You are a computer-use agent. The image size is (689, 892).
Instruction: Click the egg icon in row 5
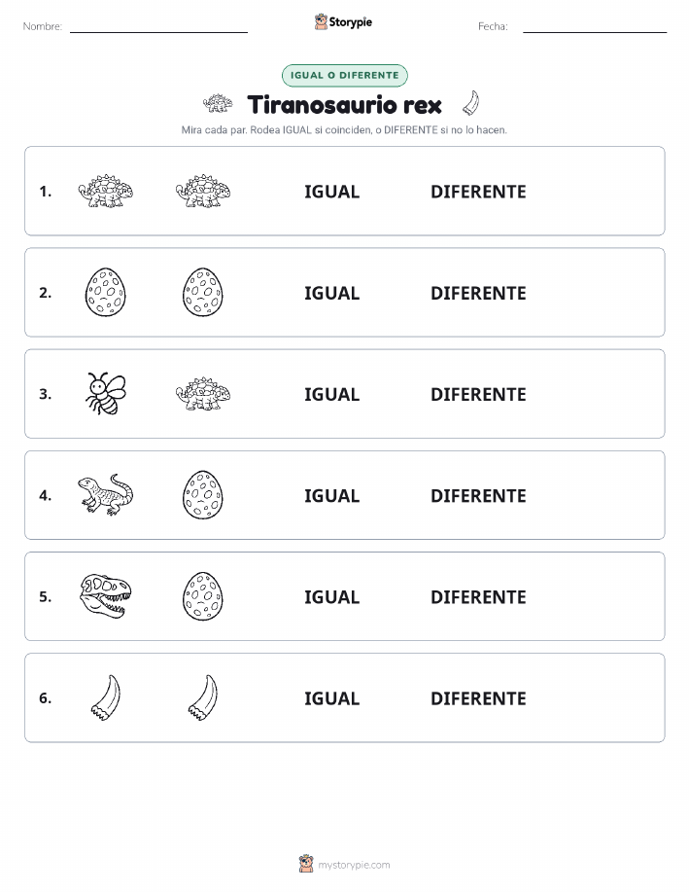(x=203, y=596)
